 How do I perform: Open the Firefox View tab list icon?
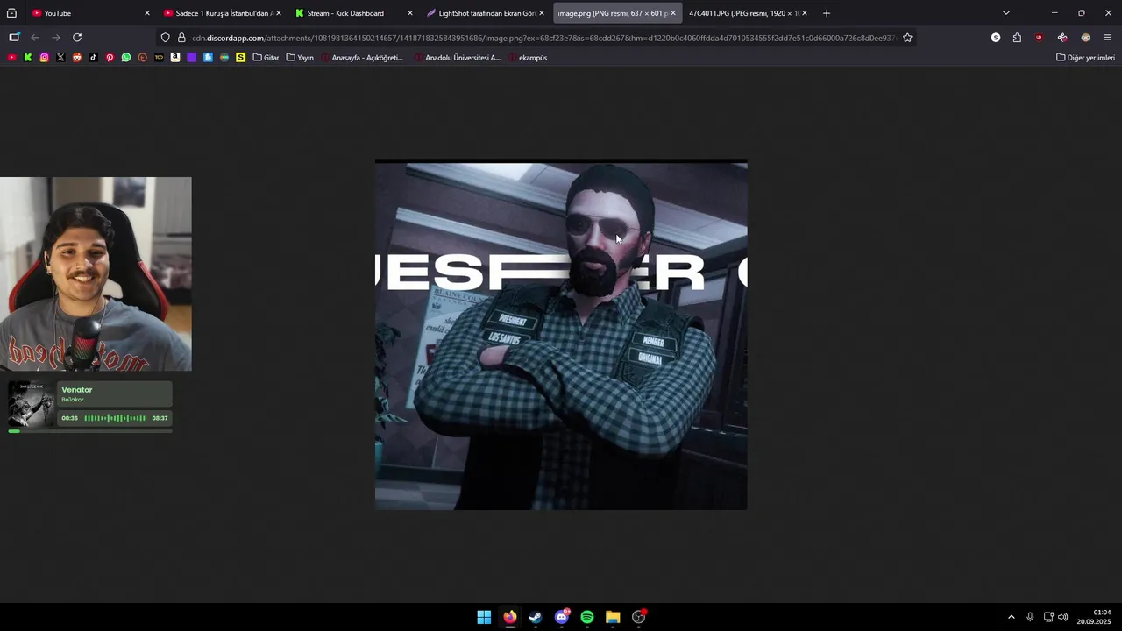pos(11,13)
